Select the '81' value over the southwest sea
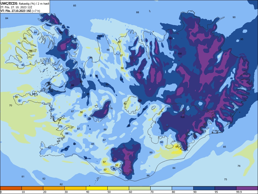258x194 pixels. (x=23, y=176)
